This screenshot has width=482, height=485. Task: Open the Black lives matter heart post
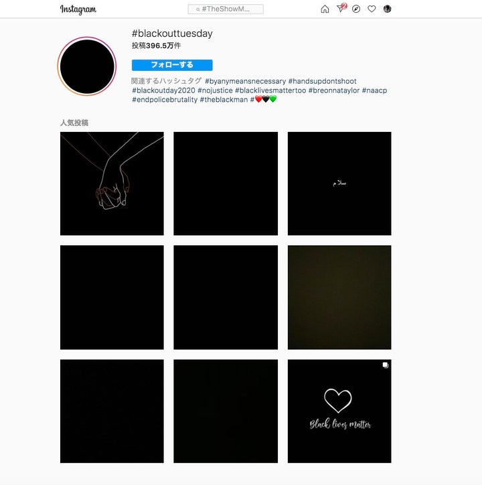(x=339, y=411)
